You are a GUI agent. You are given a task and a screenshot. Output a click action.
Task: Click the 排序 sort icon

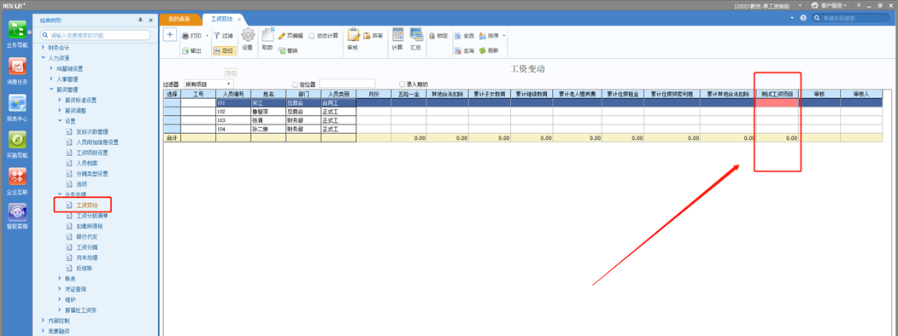(482, 36)
